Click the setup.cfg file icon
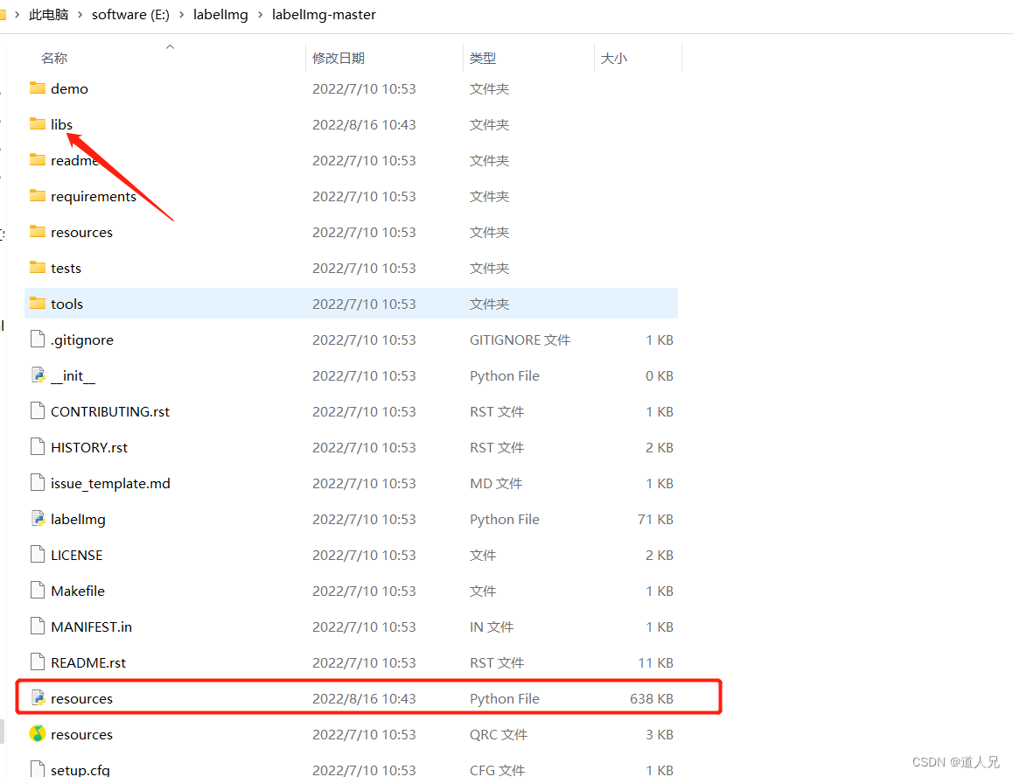This screenshot has width=1013, height=777. [x=38, y=768]
